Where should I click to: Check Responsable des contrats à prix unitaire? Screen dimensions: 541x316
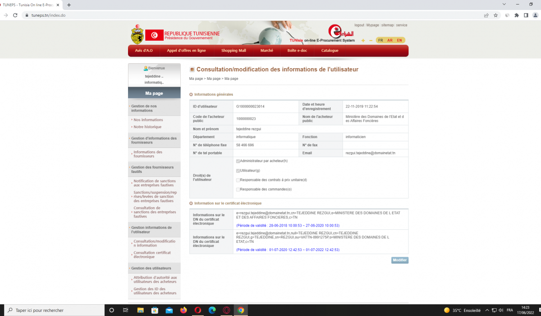(238, 180)
